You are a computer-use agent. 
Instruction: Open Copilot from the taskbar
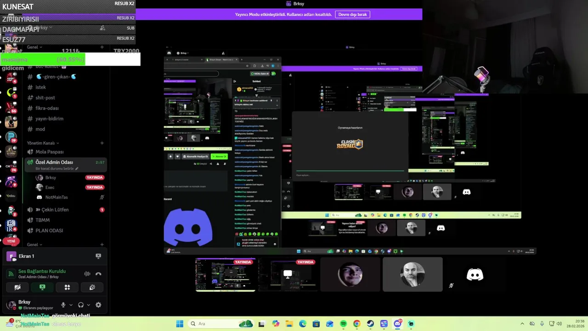(x=276, y=324)
